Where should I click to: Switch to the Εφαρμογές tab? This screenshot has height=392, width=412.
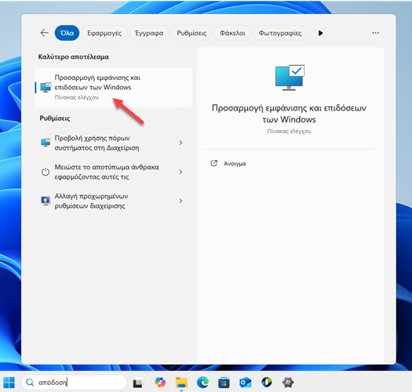click(104, 33)
